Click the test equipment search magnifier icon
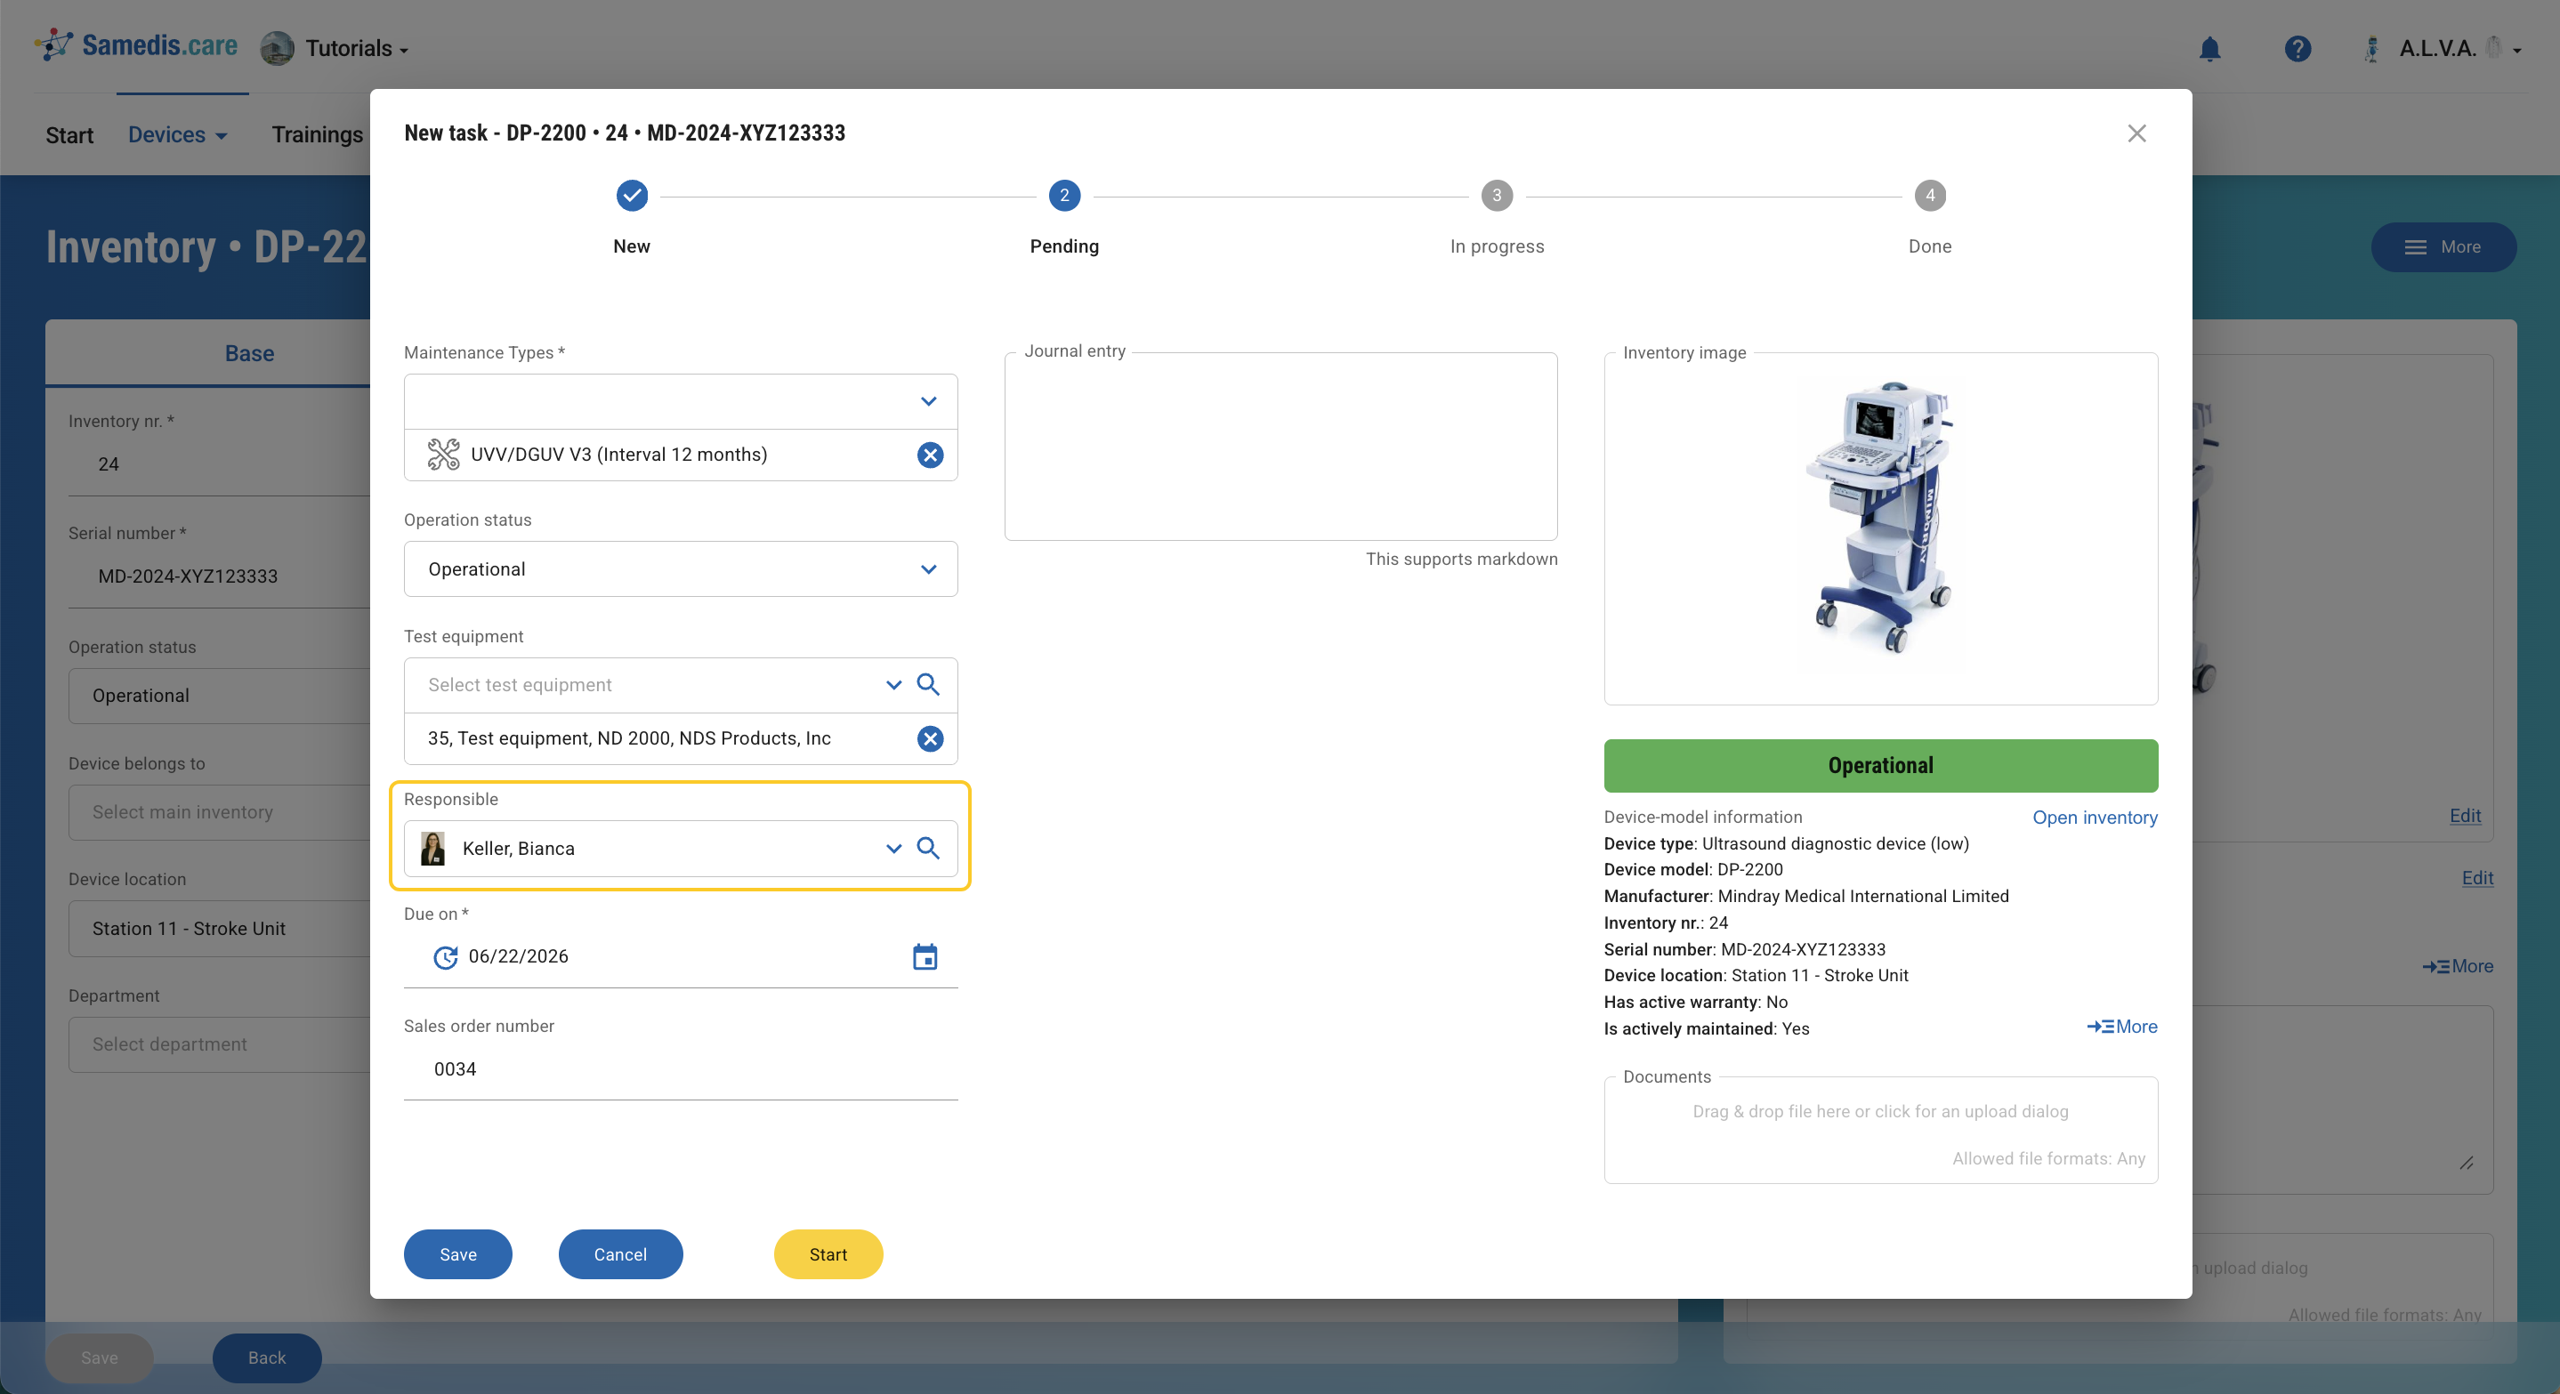This screenshot has height=1394, width=2560. point(927,685)
